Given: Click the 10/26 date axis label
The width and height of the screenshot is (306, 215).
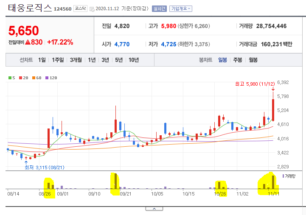Looking at the screenshot, I should (x=220, y=194).
